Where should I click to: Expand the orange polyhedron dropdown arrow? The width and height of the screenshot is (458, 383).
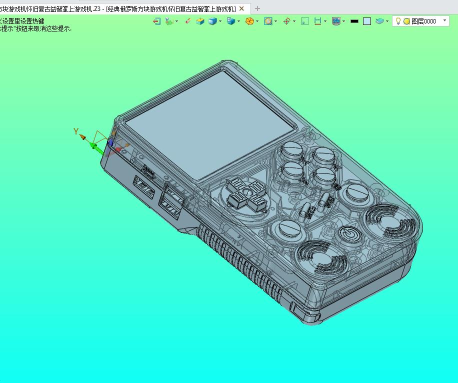(x=257, y=21)
